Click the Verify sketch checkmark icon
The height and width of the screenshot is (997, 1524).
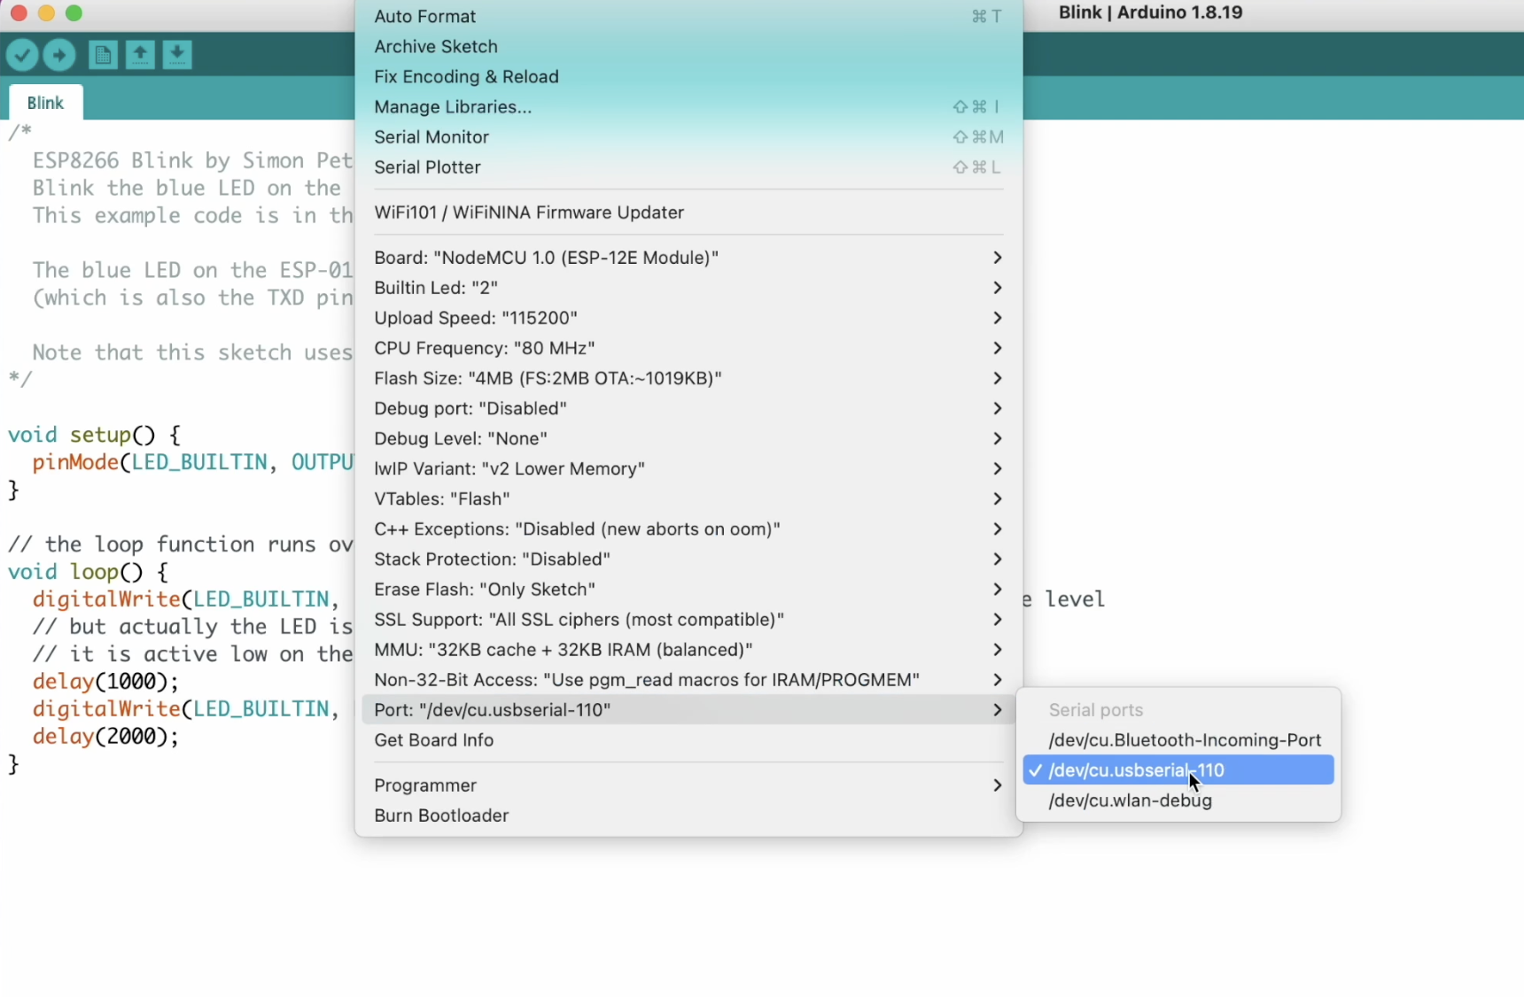click(x=22, y=55)
